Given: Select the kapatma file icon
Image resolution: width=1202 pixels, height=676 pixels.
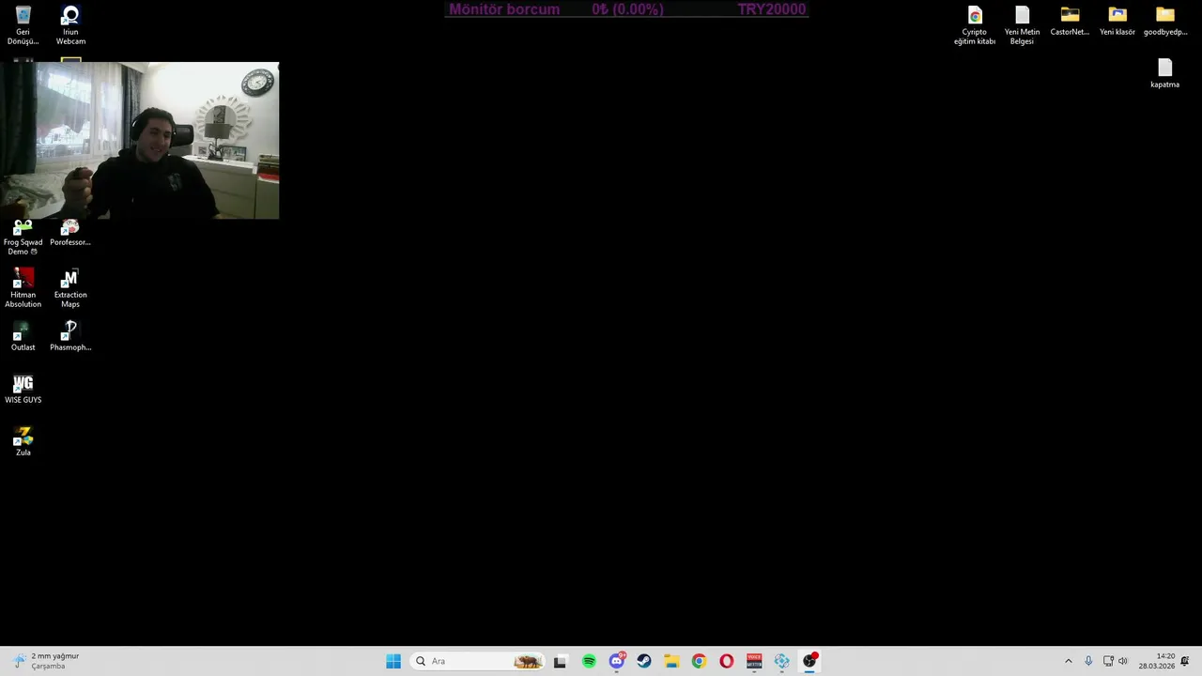Looking at the screenshot, I should 1164,73.
